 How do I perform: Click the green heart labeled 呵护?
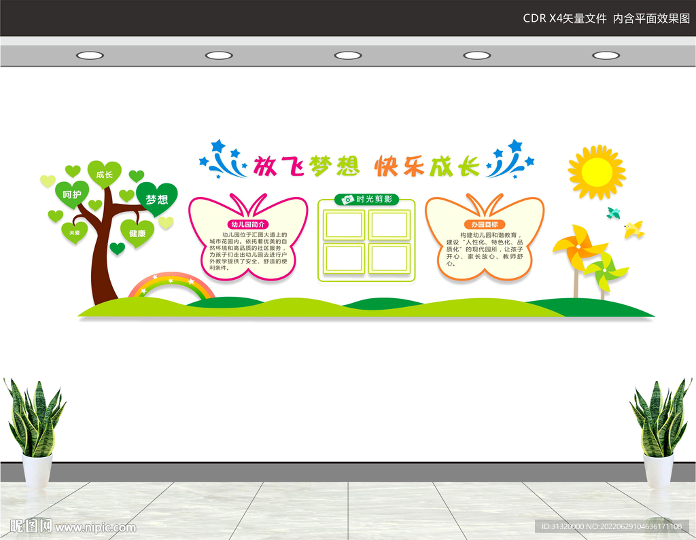[x=72, y=194]
